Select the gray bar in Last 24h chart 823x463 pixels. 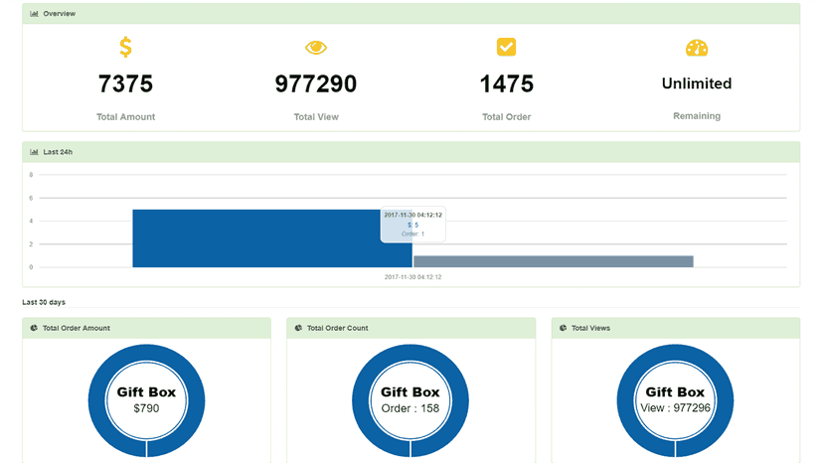pyautogui.click(x=554, y=261)
